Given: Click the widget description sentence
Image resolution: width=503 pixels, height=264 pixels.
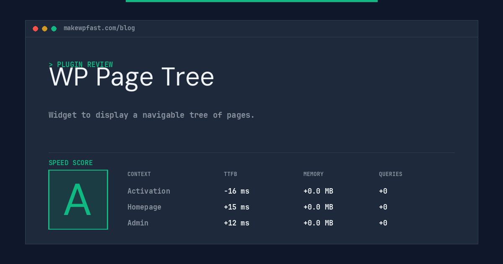Looking at the screenshot, I should pyautogui.click(x=152, y=115).
